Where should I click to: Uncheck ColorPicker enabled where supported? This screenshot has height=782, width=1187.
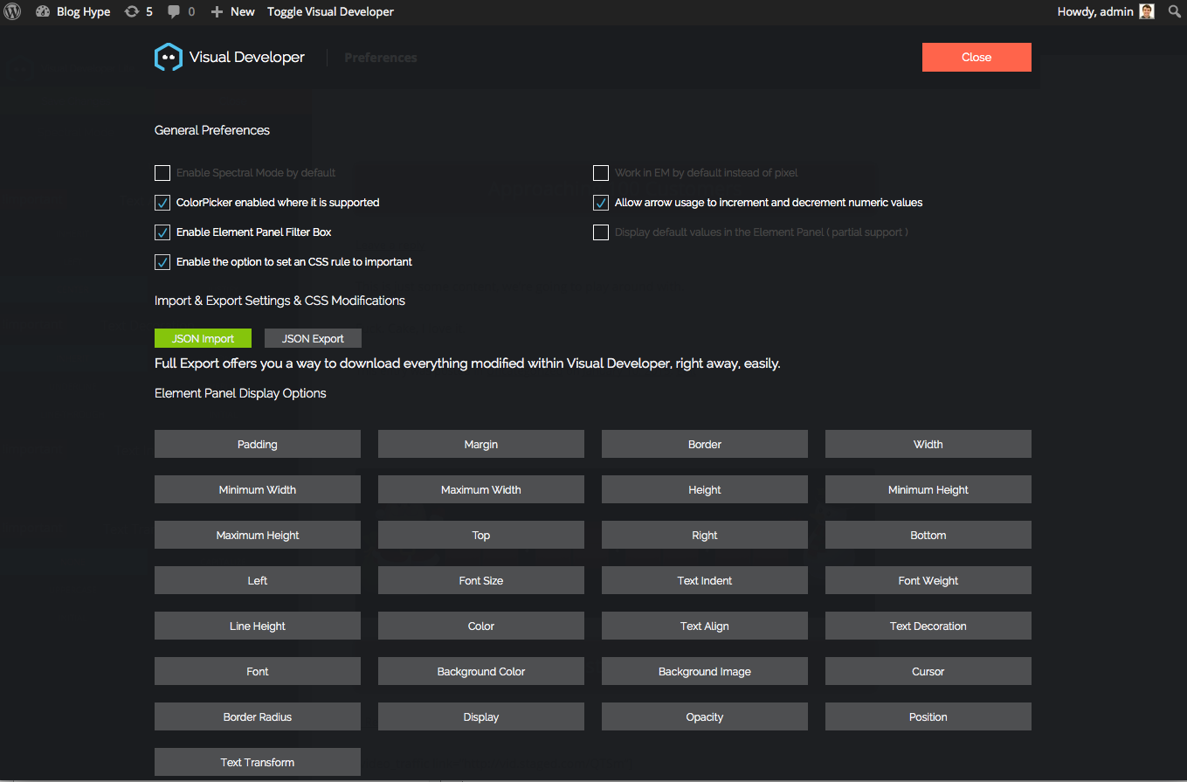pos(162,203)
